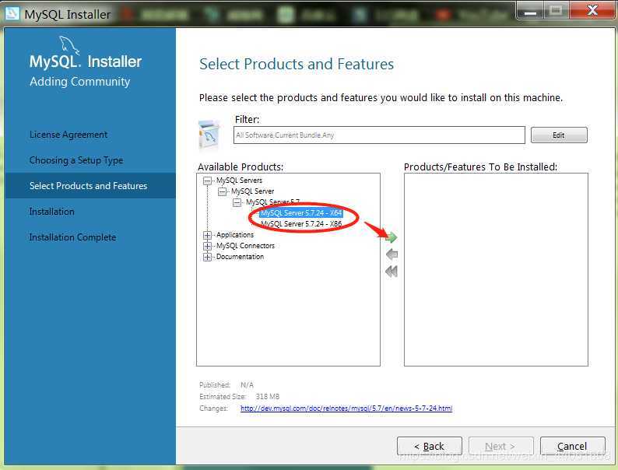Screen dimensions: 618x470
Task: Collapse the MySQL Server 5.7 node
Action: 237,202
